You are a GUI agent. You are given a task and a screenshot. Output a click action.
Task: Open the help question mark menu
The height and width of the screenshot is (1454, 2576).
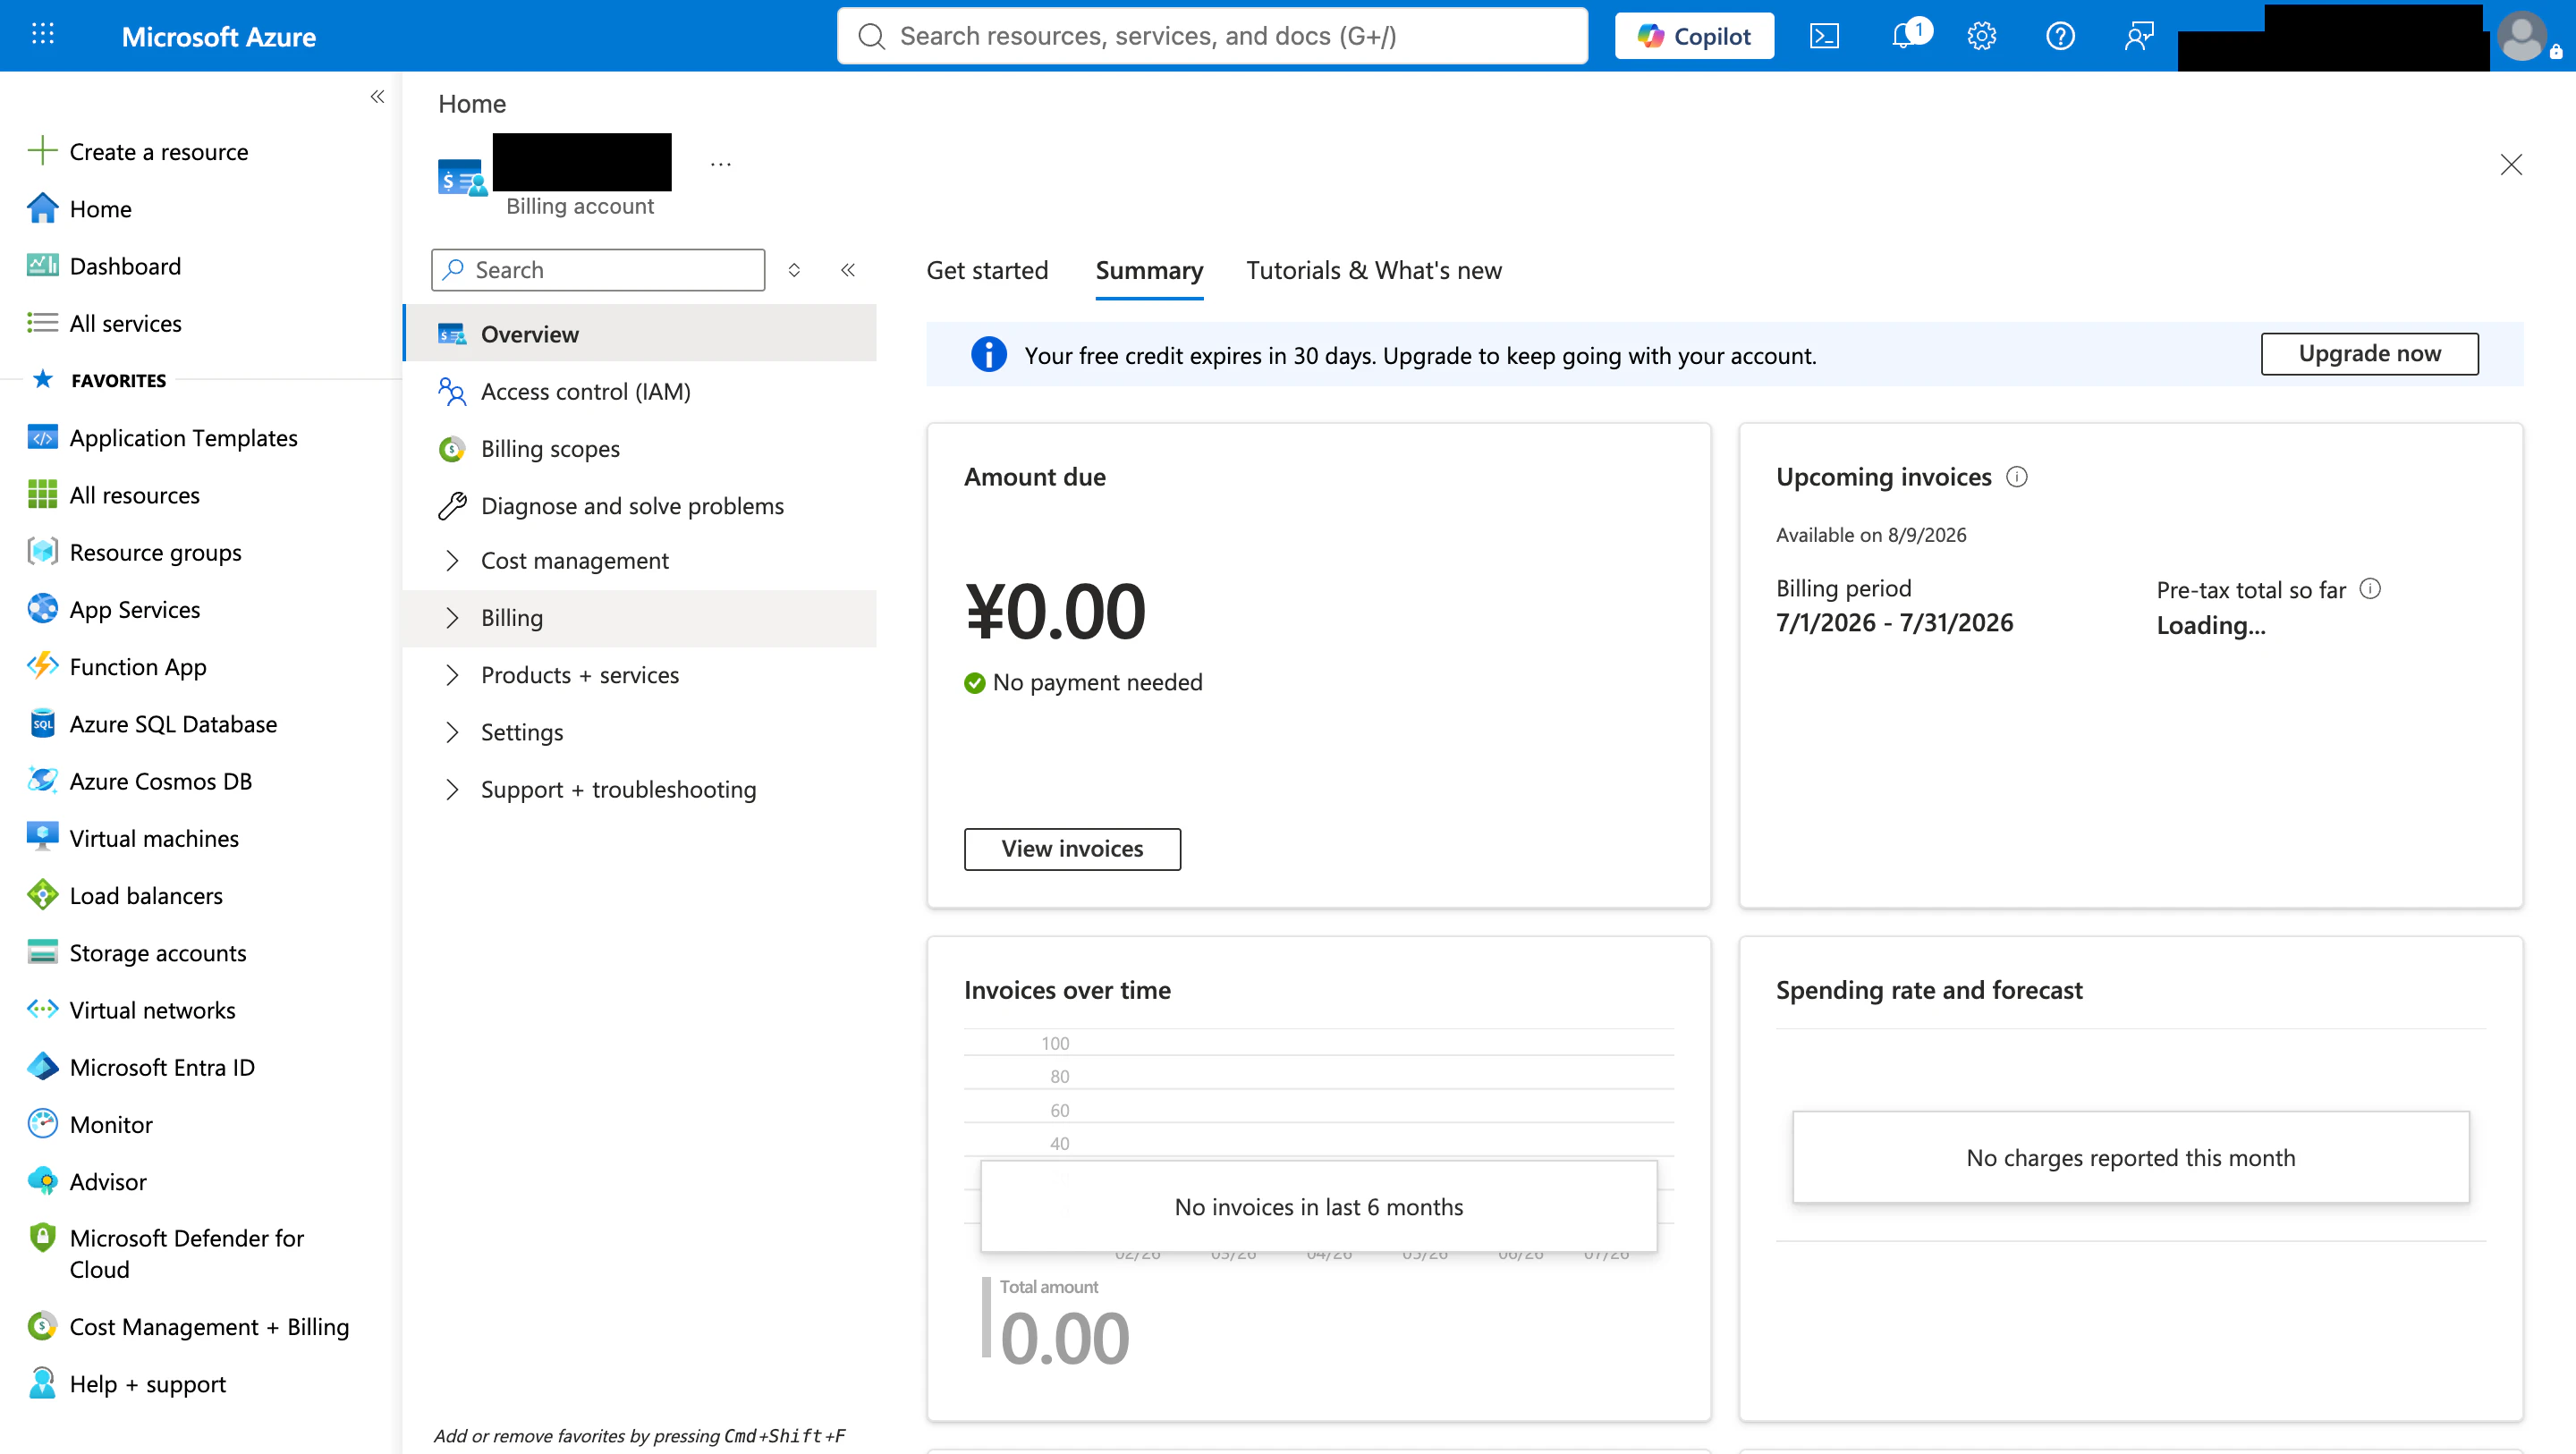coord(2060,37)
